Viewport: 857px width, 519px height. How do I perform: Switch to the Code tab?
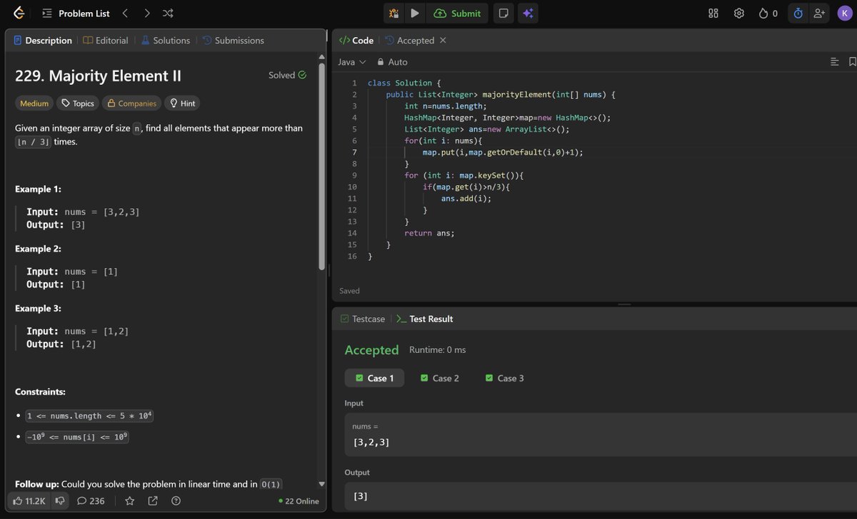(x=356, y=41)
